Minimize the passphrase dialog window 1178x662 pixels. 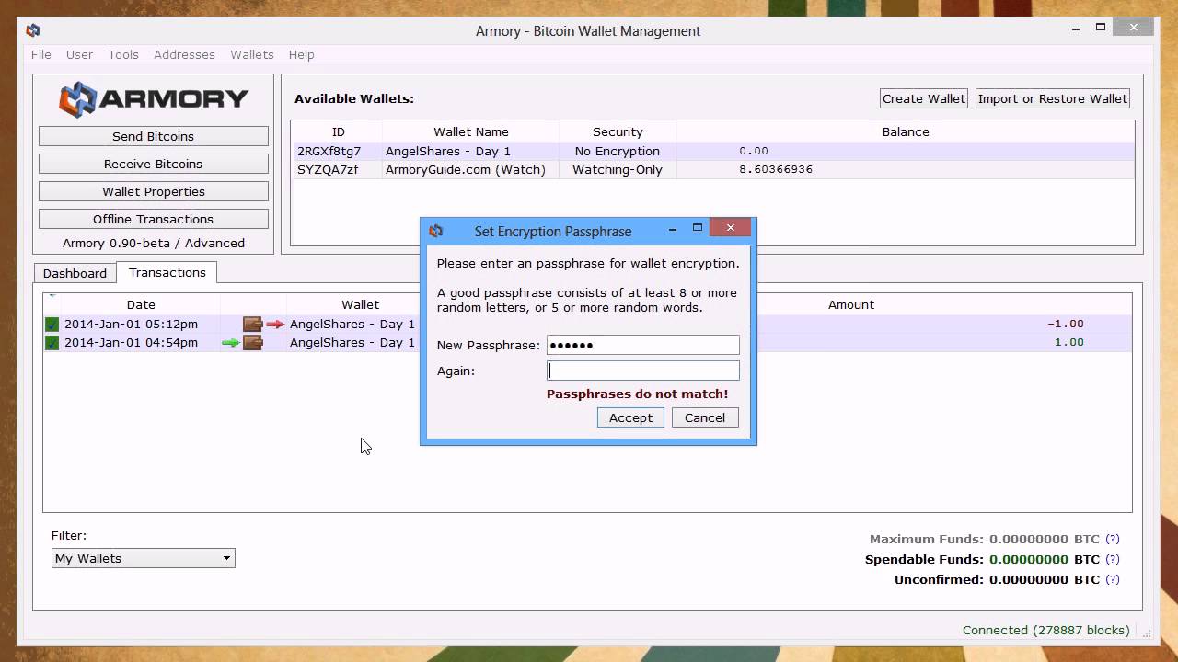[x=673, y=228]
